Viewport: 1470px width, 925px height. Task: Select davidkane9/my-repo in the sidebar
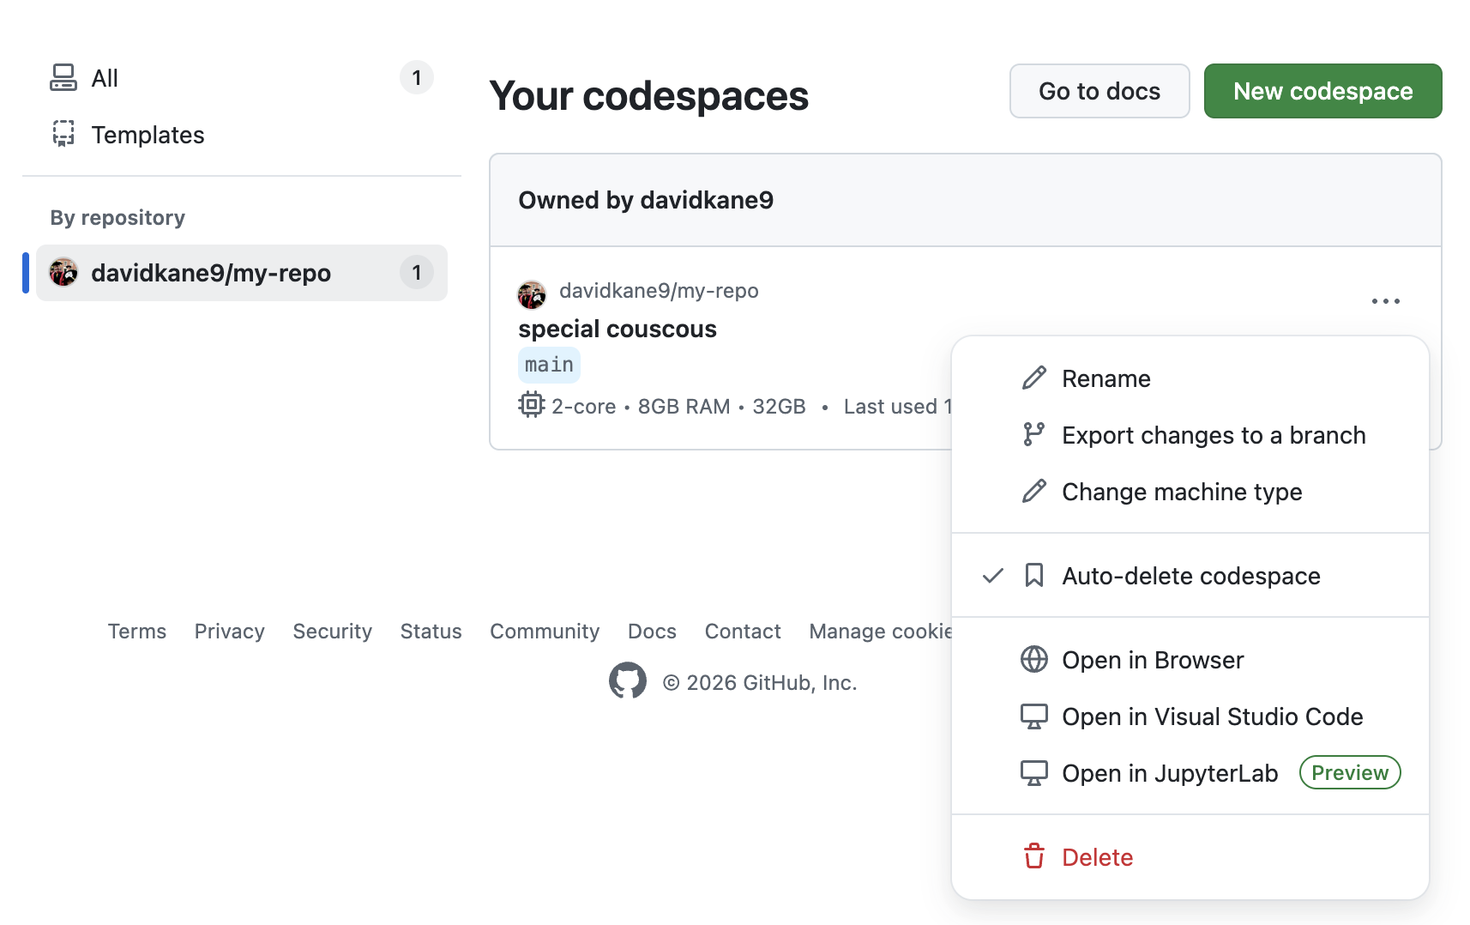211,273
